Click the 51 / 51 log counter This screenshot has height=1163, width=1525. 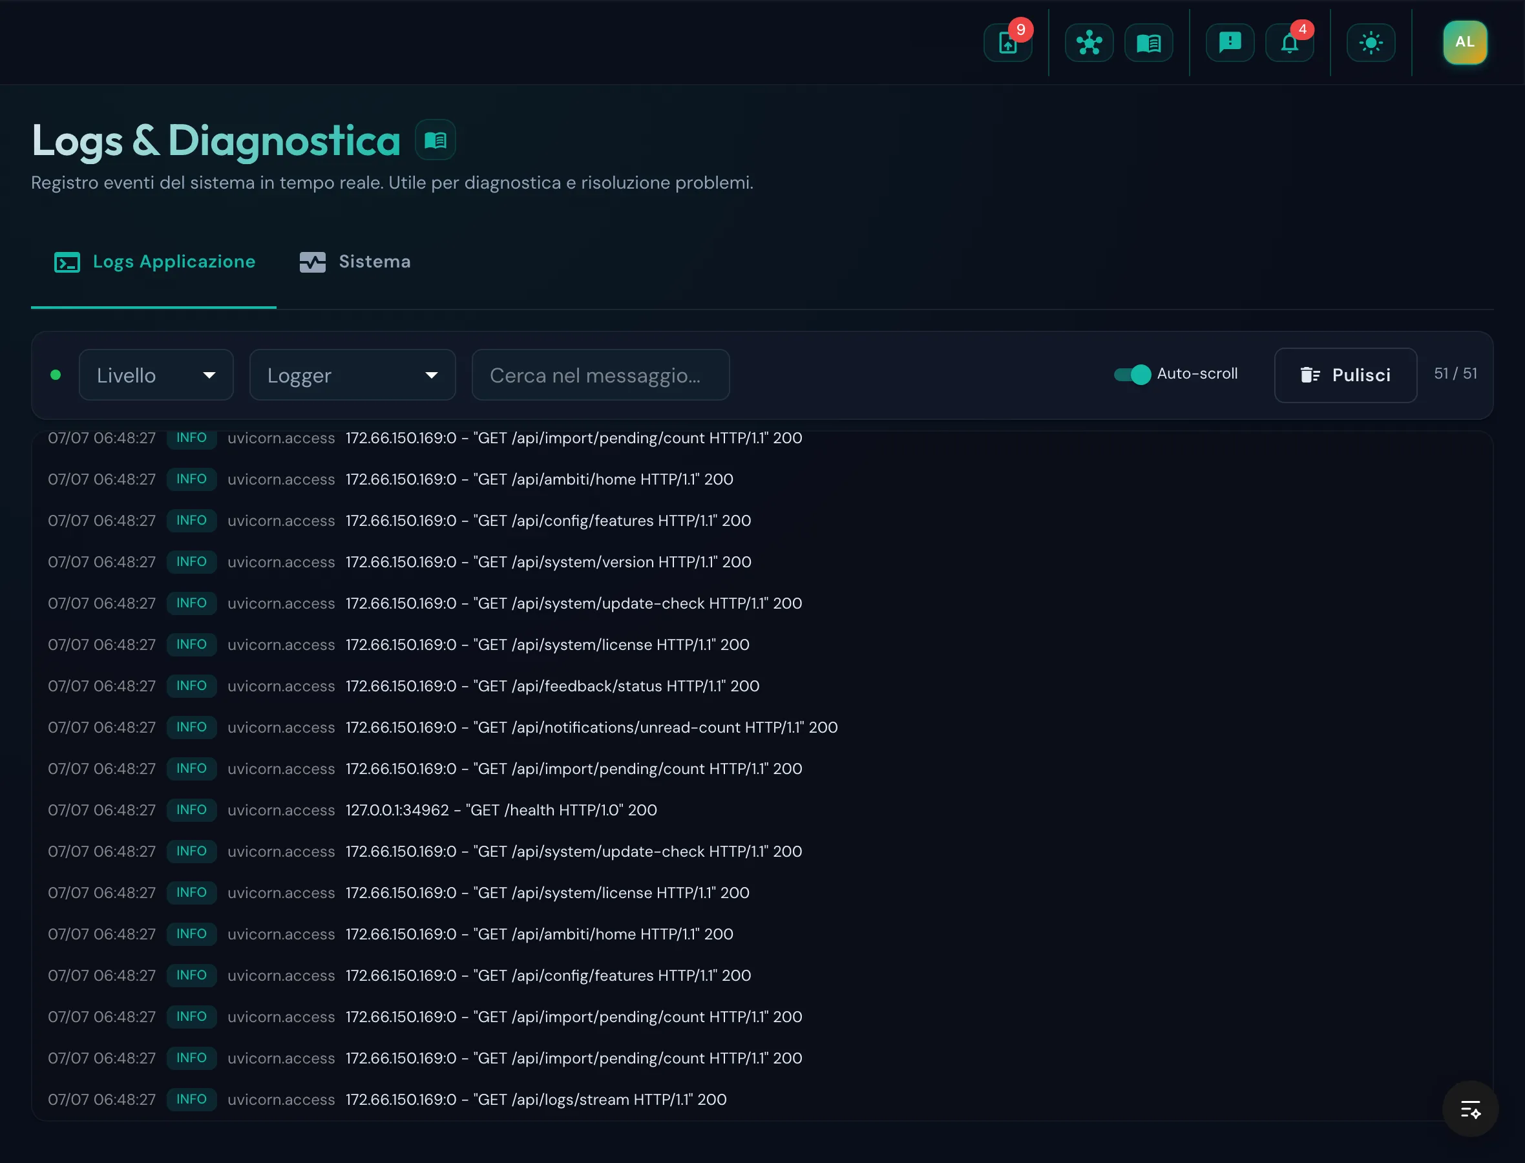tap(1455, 373)
